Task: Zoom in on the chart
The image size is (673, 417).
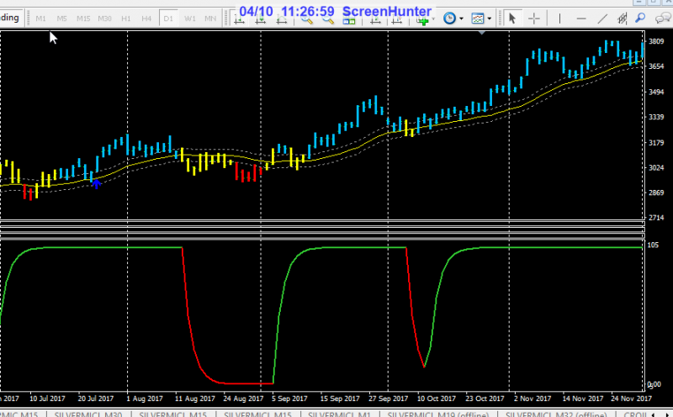Action: pos(307,18)
